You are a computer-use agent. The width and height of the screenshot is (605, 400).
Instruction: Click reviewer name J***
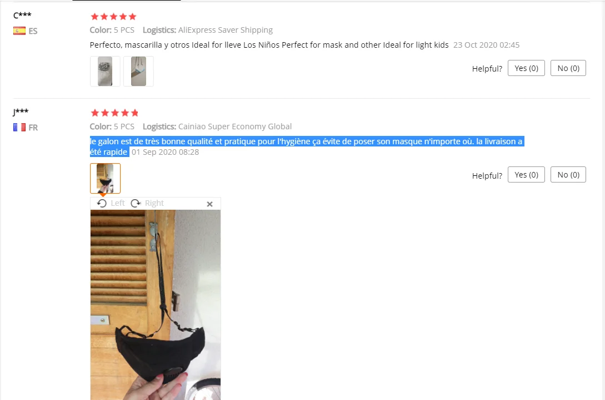pos(21,112)
